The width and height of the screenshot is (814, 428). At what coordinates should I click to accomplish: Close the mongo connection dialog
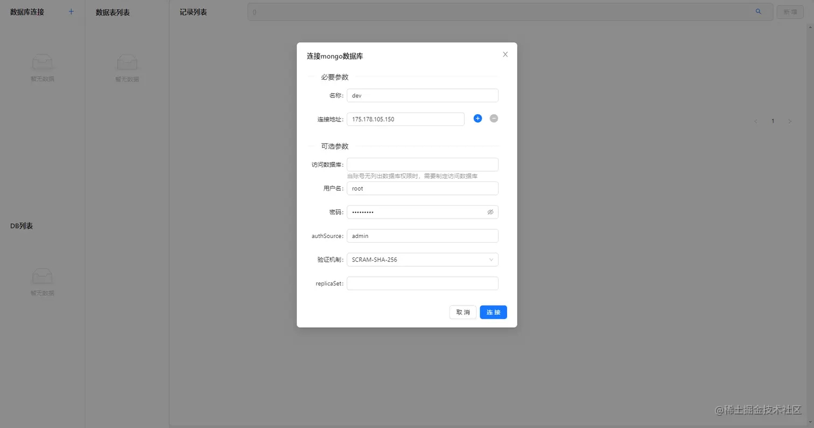tap(505, 54)
